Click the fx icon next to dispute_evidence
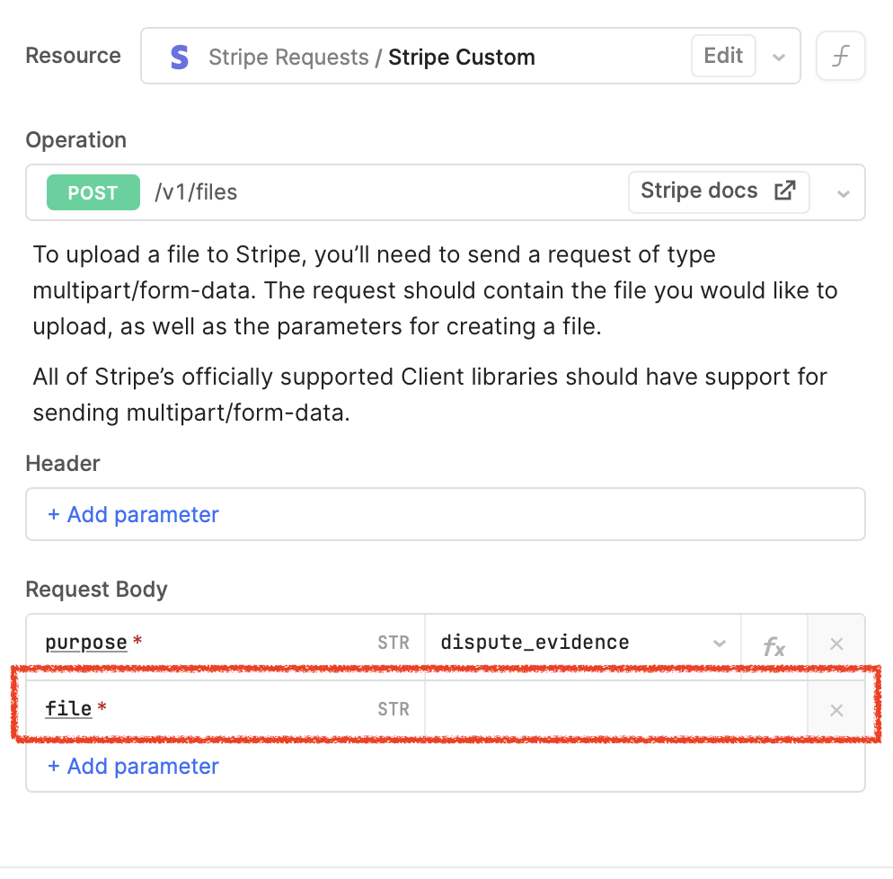This screenshot has width=893, height=879. (x=772, y=642)
